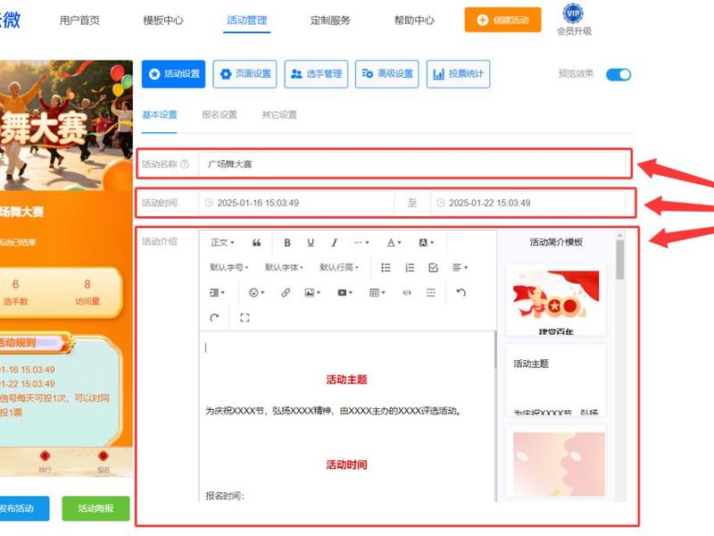The height and width of the screenshot is (536, 714).
Task: Open the 默认字体 font family dropdown
Action: pyautogui.click(x=284, y=267)
